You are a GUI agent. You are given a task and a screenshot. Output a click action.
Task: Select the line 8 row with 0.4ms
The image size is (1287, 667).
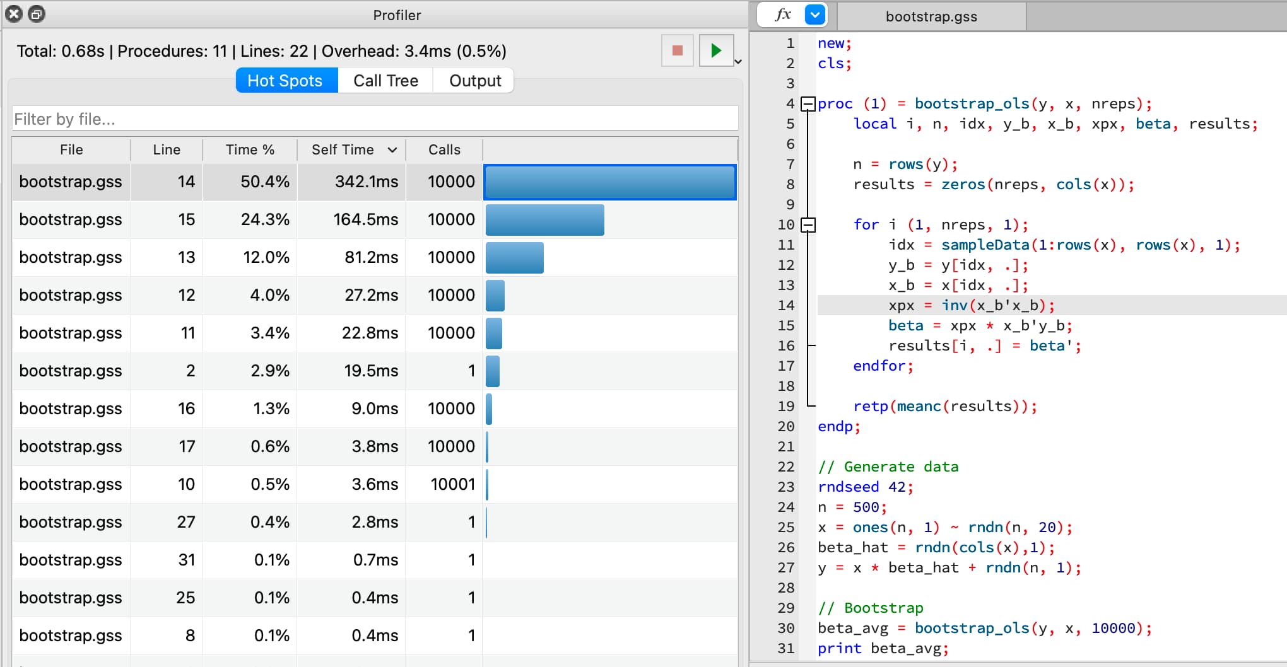[x=375, y=636]
